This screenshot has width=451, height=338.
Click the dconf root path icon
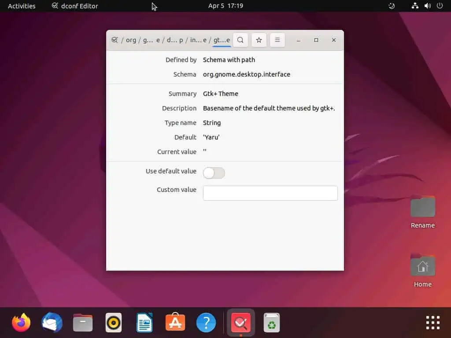115,40
